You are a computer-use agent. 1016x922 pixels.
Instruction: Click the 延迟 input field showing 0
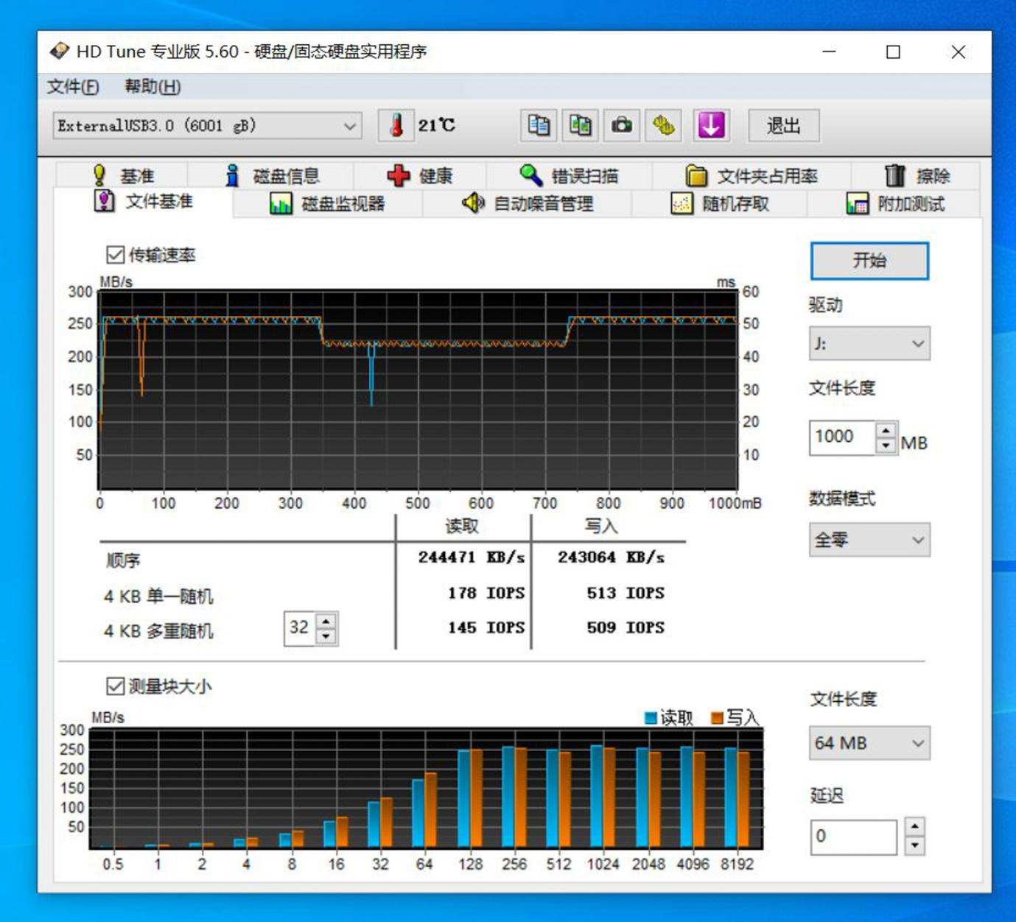click(x=854, y=837)
